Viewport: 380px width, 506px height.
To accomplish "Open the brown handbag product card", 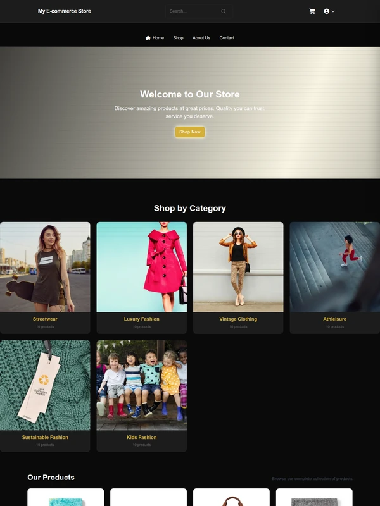I will (231, 497).
